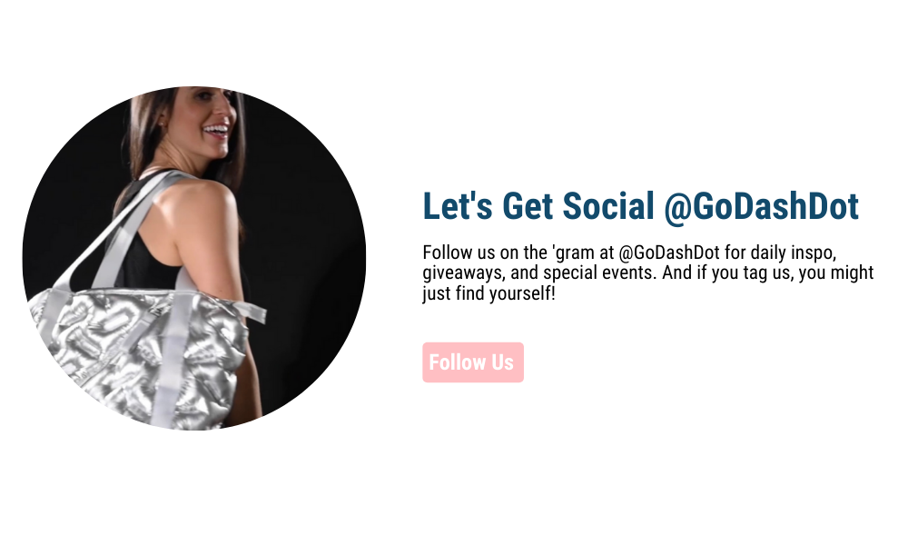Click the pink Follow Us button
Viewport: 908px width, 545px height.
click(x=472, y=362)
